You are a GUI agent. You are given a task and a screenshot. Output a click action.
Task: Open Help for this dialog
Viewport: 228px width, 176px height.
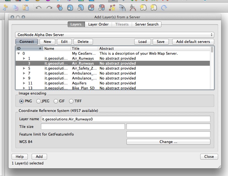[20, 156]
